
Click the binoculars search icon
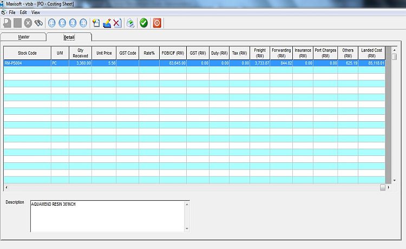(x=38, y=23)
